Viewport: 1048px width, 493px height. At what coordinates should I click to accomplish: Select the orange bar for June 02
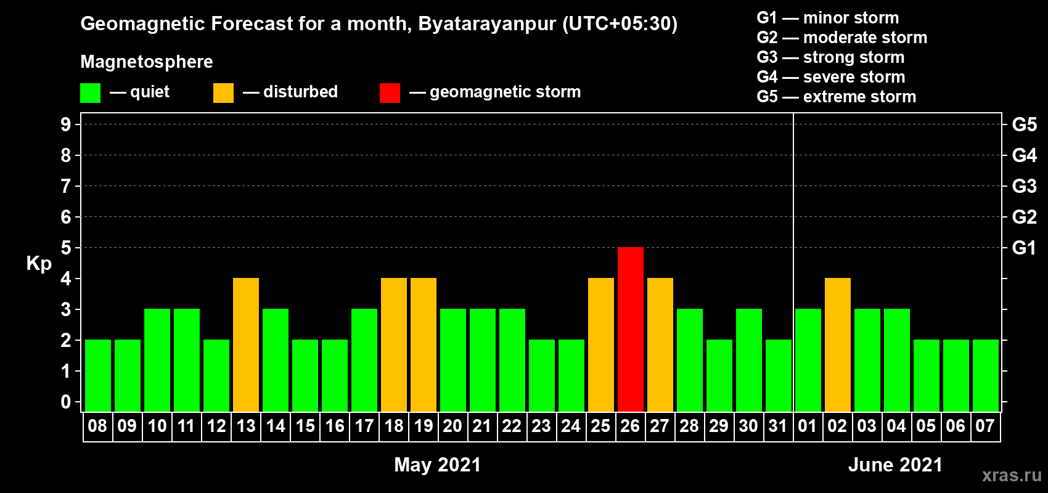pos(838,344)
